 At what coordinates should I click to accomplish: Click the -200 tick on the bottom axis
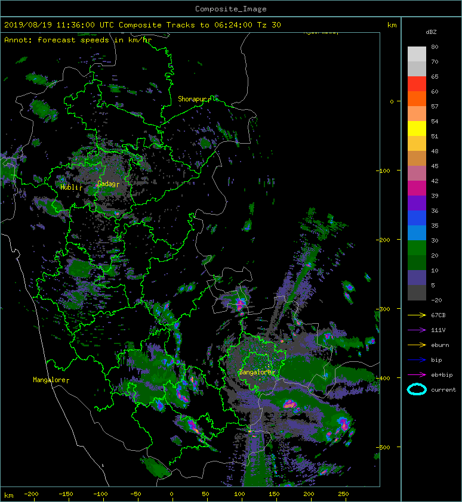pyautogui.click(x=31, y=494)
